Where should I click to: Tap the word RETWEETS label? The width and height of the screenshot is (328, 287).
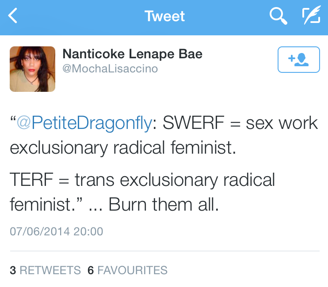click(x=50, y=270)
